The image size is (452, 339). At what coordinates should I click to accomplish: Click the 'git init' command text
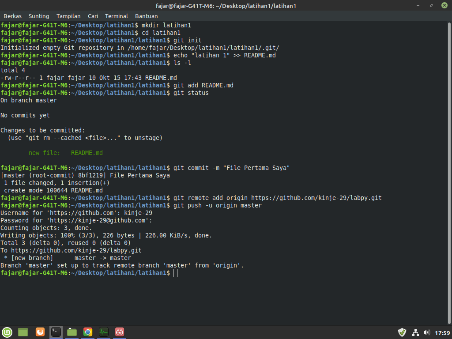click(x=187, y=40)
